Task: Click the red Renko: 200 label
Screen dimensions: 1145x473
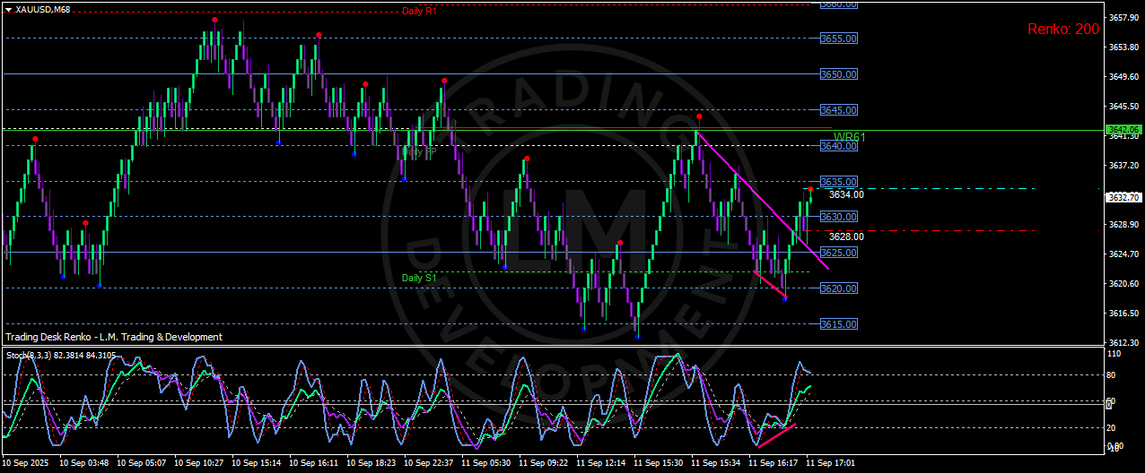Action: pos(1062,29)
